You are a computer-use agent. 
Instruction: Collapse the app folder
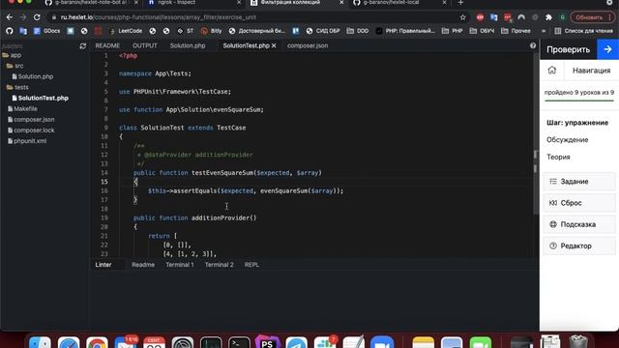tap(12, 55)
